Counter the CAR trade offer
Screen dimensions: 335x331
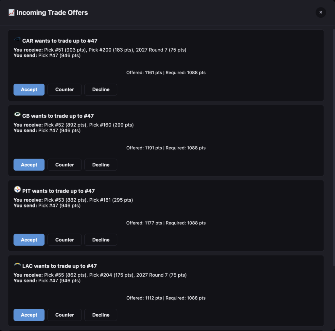tap(64, 90)
